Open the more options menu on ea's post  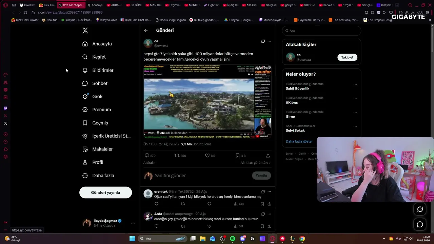click(x=269, y=41)
